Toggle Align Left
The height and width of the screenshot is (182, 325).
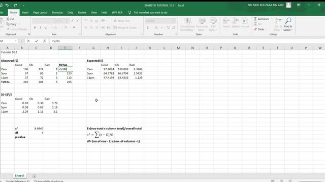[86, 27]
